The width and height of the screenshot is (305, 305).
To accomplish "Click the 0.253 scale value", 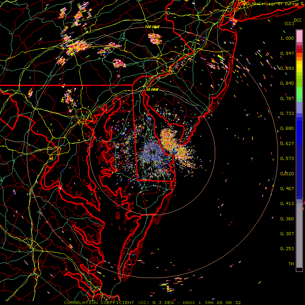I will [287, 249].
